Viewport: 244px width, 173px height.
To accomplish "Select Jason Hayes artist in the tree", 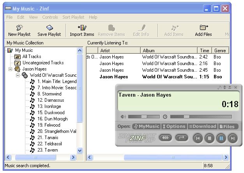I will tap(34, 69).
